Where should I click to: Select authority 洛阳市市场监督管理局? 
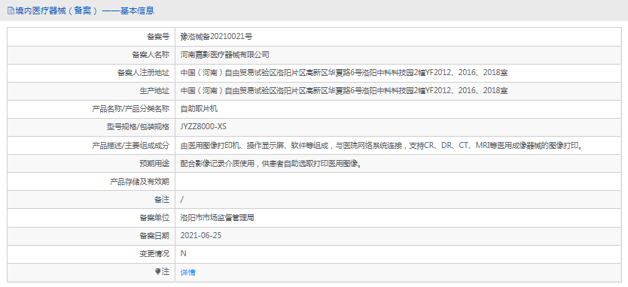tap(218, 218)
